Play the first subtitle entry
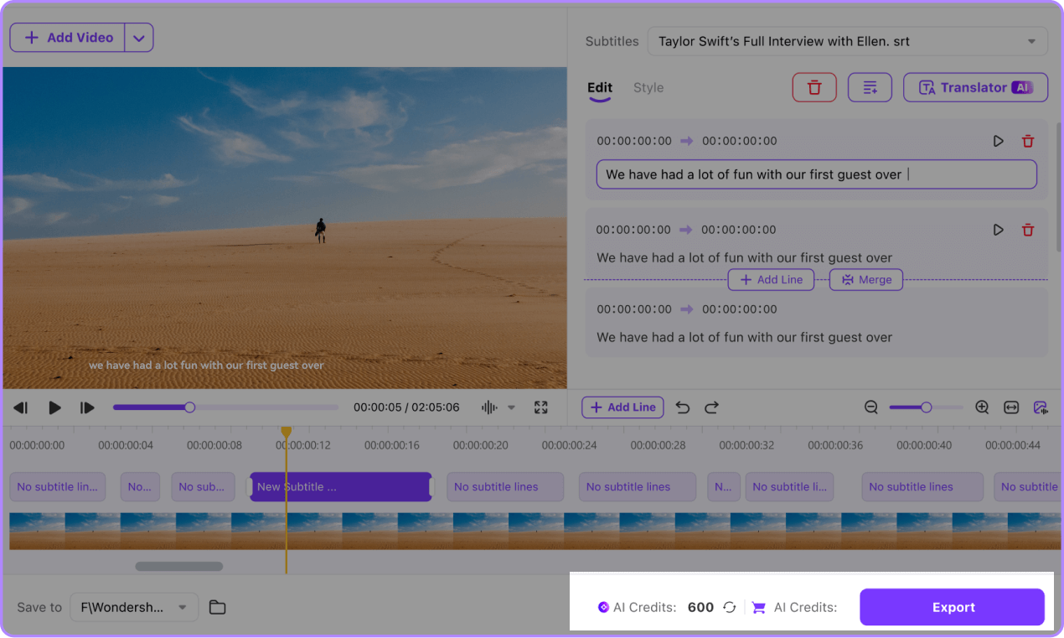This screenshot has height=638, width=1064. coord(998,141)
